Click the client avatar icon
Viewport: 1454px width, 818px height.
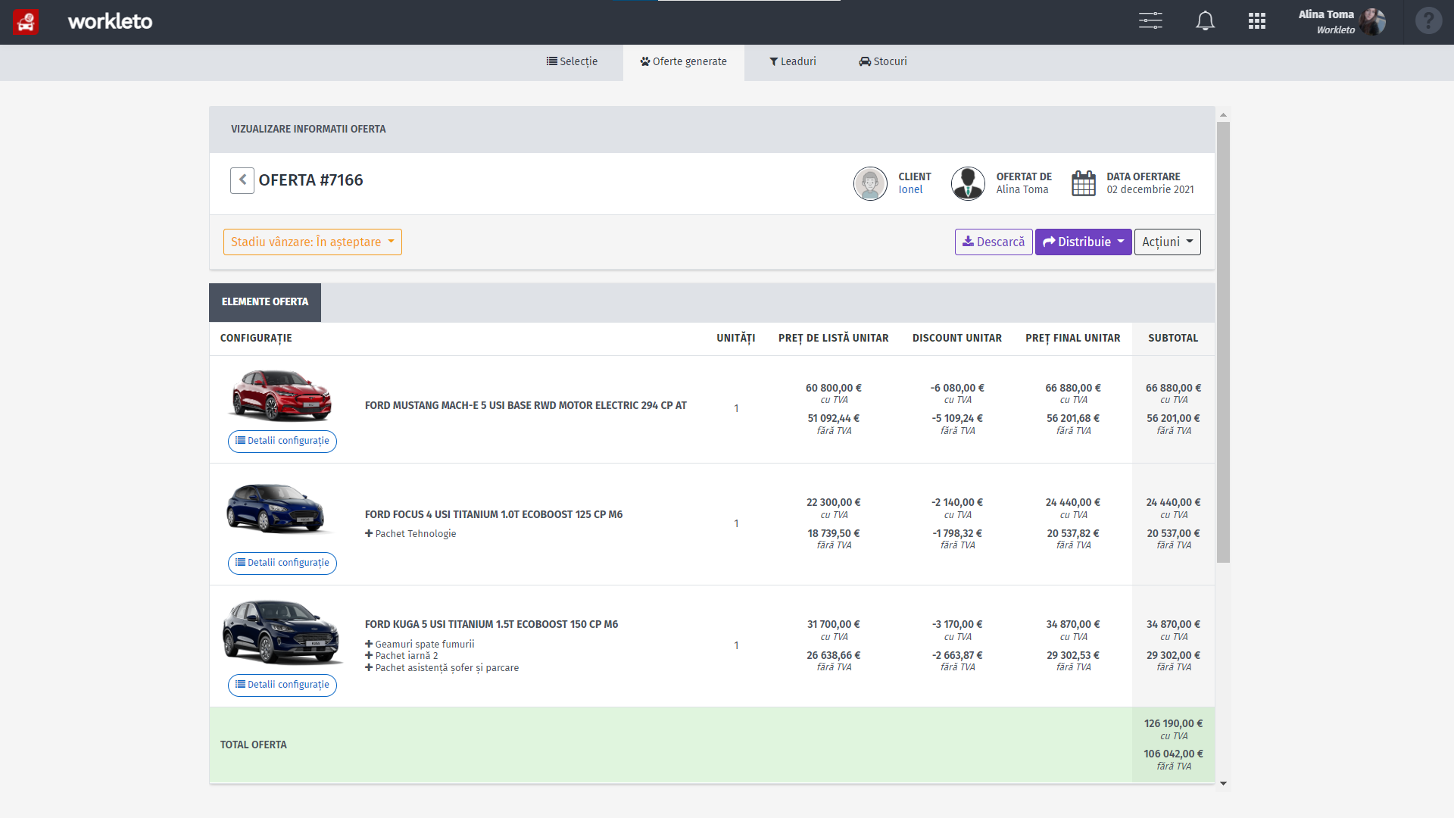click(x=870, y=183)
